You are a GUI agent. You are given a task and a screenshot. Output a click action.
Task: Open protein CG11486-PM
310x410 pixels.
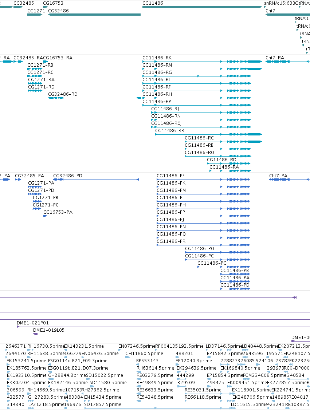(171, 191)
